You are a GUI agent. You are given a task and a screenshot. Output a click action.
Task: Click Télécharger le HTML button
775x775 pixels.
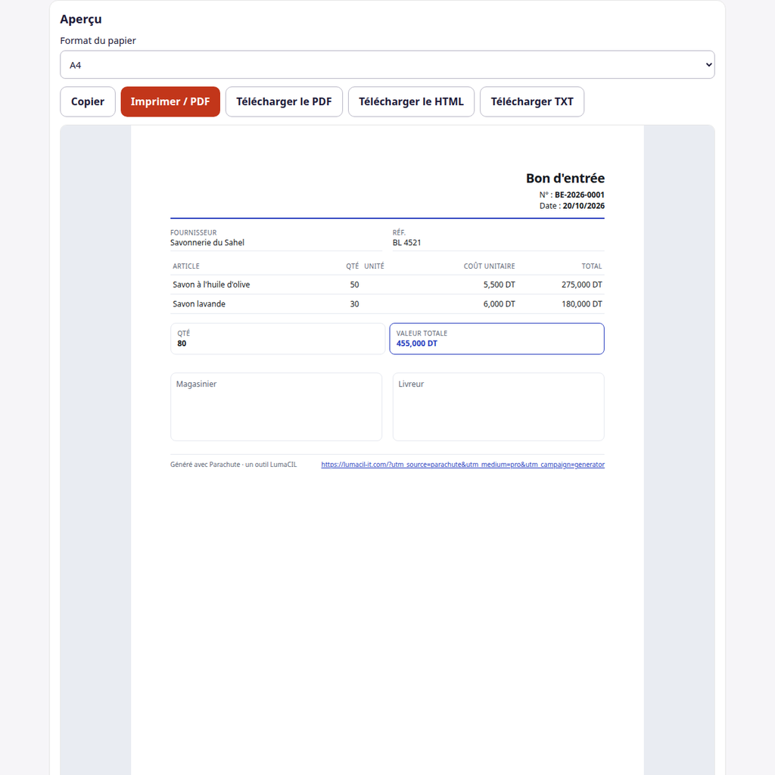pyautogui.click(x=411, y=102)
